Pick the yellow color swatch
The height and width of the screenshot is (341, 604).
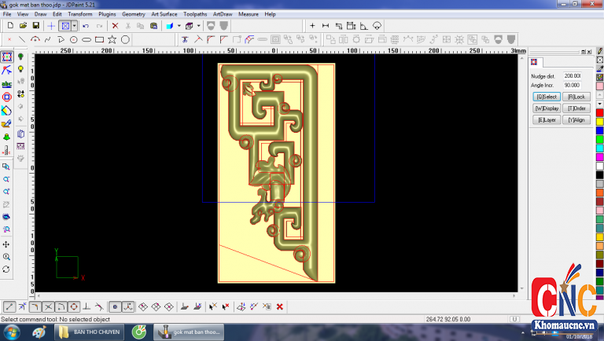(x=599, y=122)
